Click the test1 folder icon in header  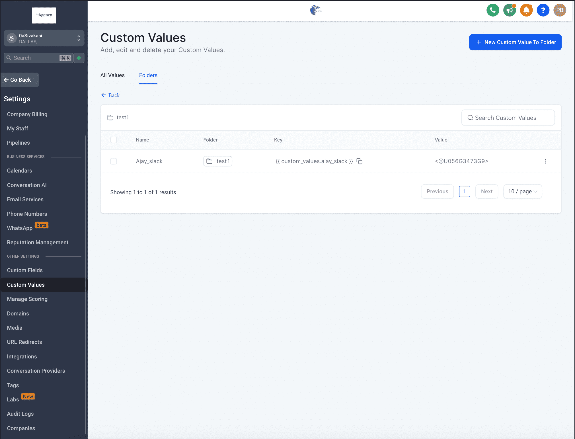click(x=110, y=118)
